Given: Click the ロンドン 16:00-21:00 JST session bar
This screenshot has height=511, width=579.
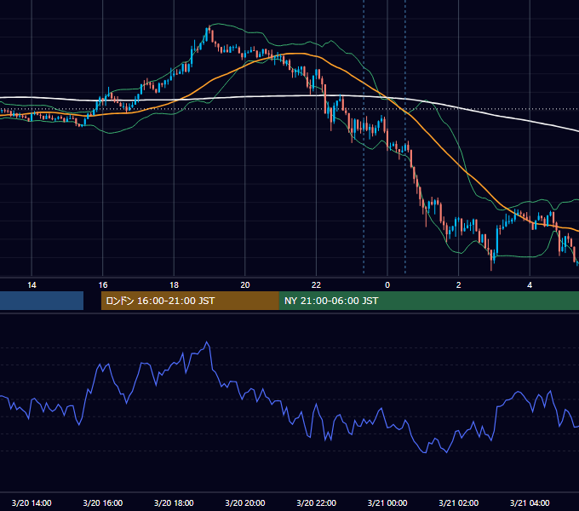Looking at the screenshot, I should (x=190, y=301).
